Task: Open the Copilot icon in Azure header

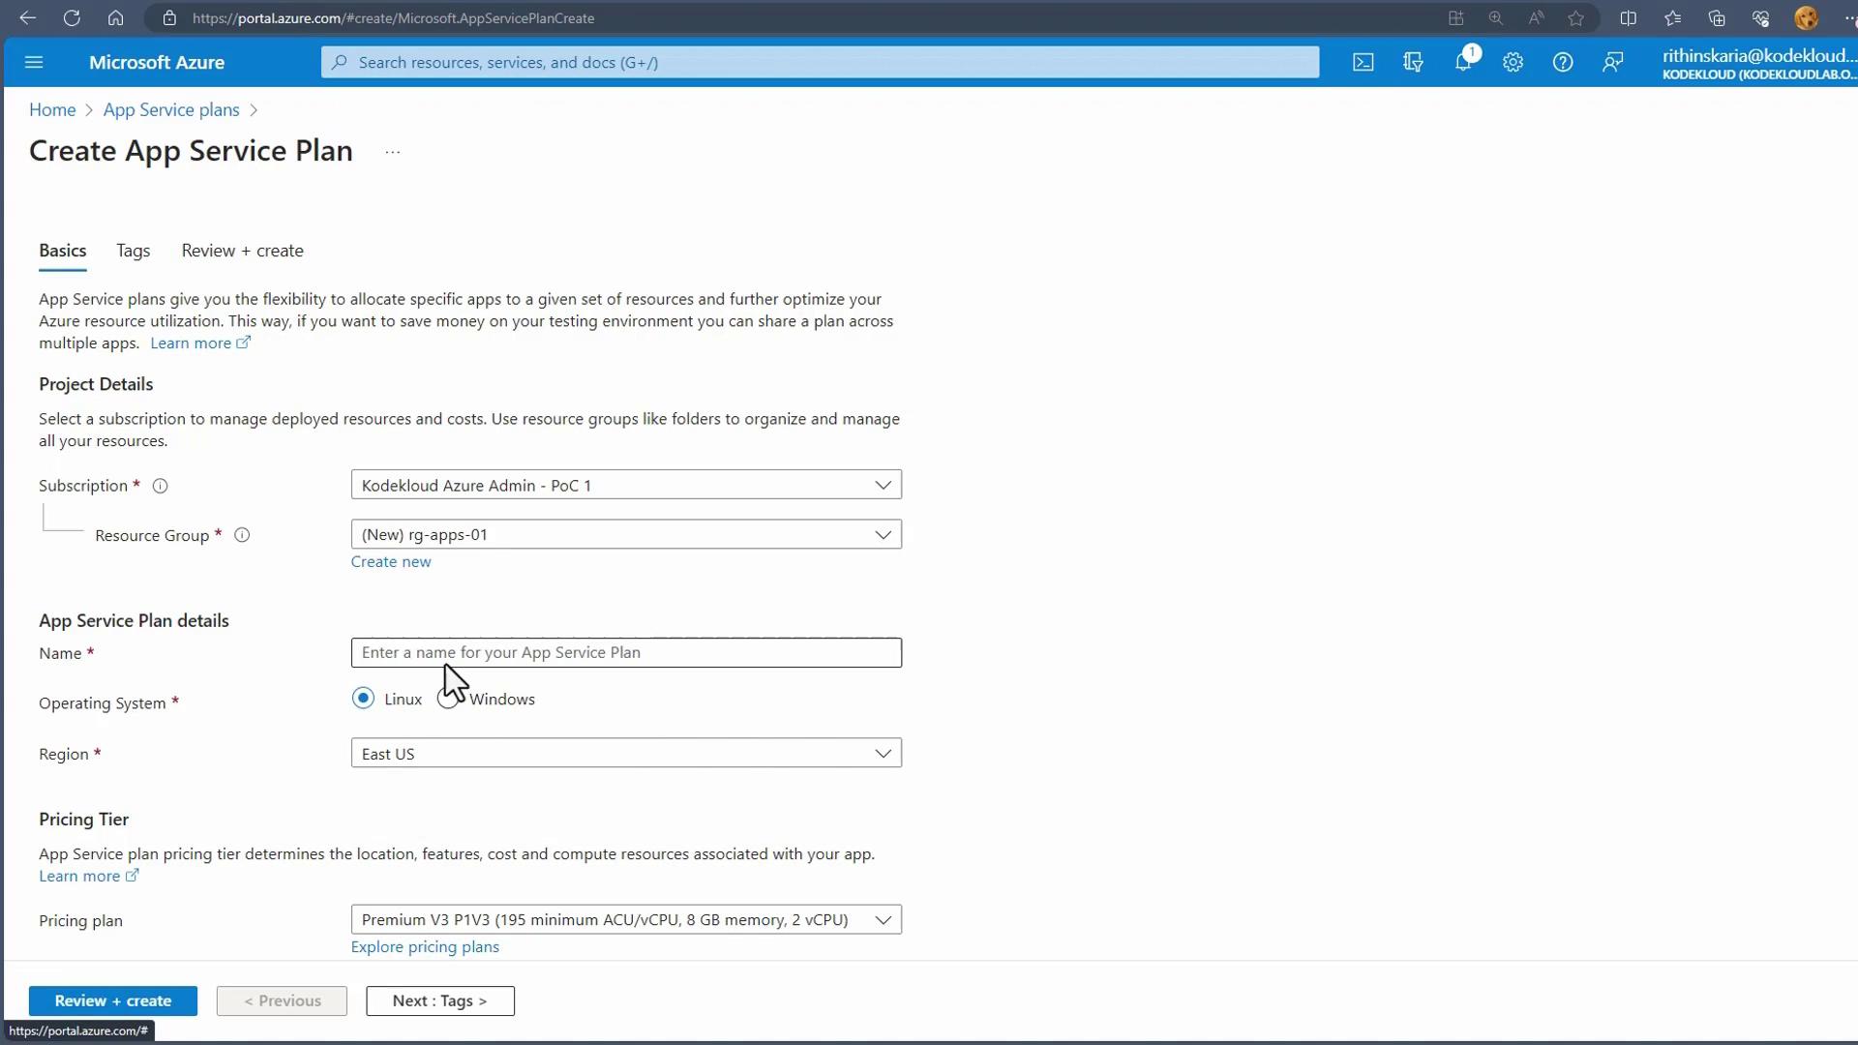Action: tap(1413, 62)
